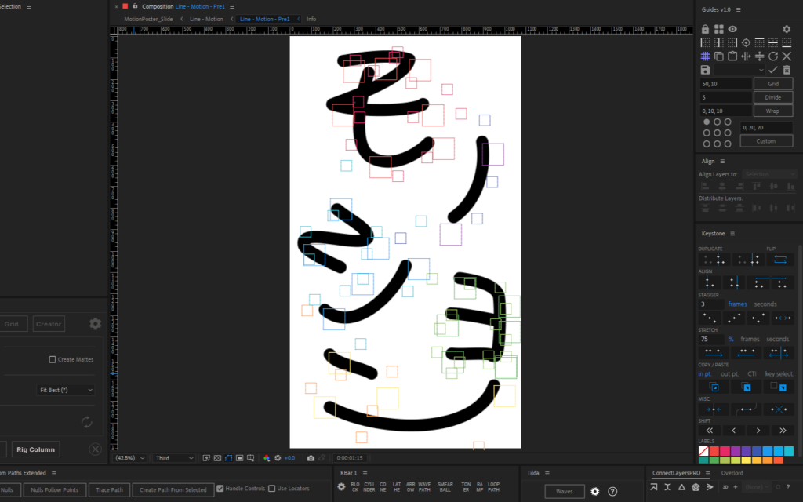Viewport: 803px width, 502px height.
Task: Open Guides panel settings gear
Action: (787, 29)
